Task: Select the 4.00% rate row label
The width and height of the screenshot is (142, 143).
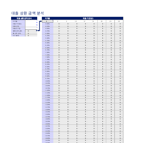Action: pos(48,24)
